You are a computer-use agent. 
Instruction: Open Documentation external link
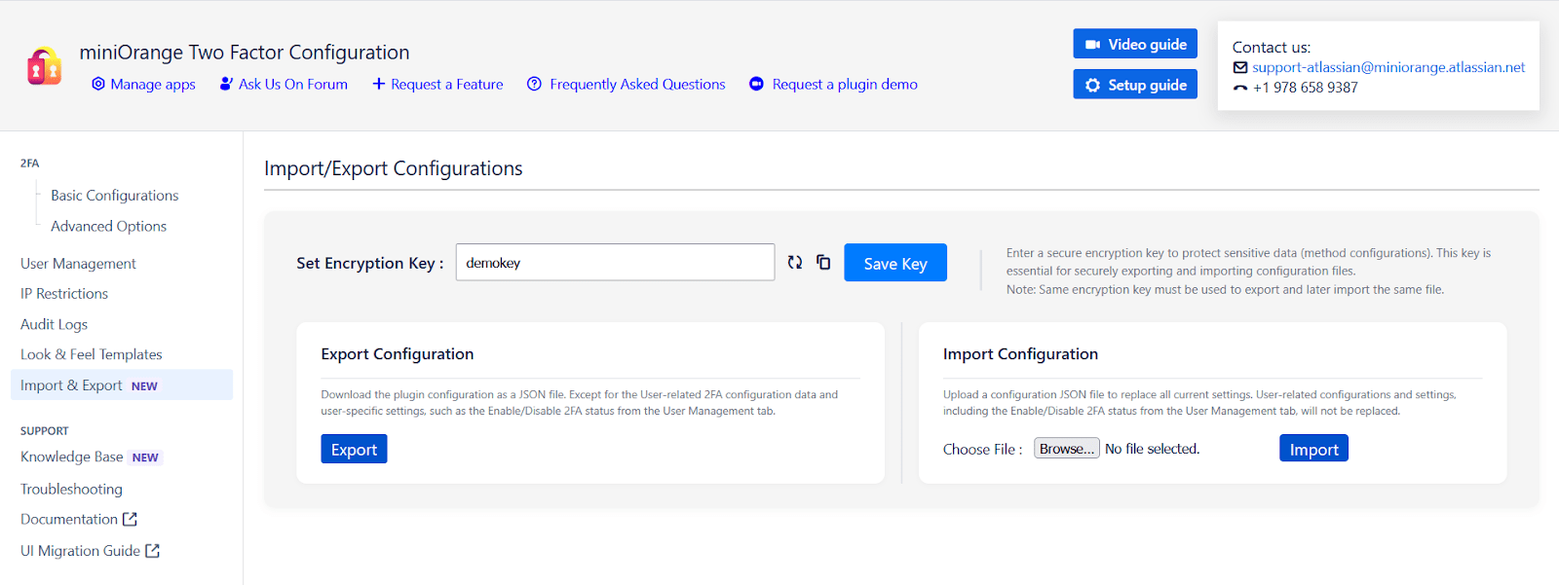click(69, 519)
